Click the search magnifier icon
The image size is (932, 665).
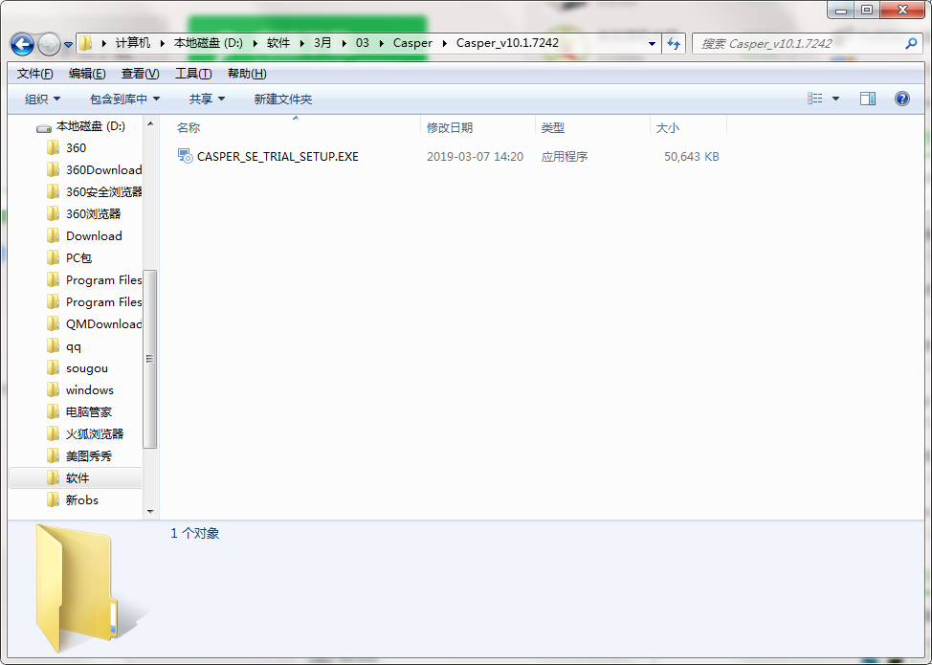tap(911, 43)
